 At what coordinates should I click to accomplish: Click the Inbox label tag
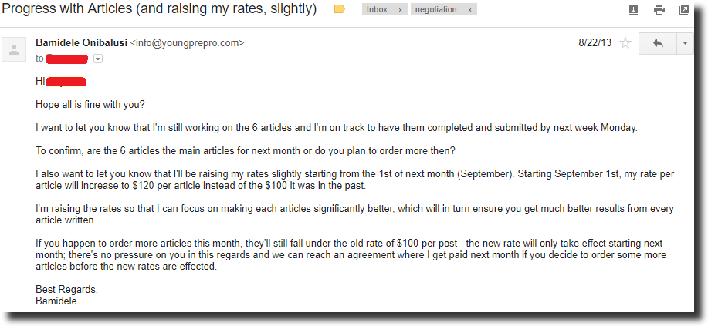(x=378, y=10)
